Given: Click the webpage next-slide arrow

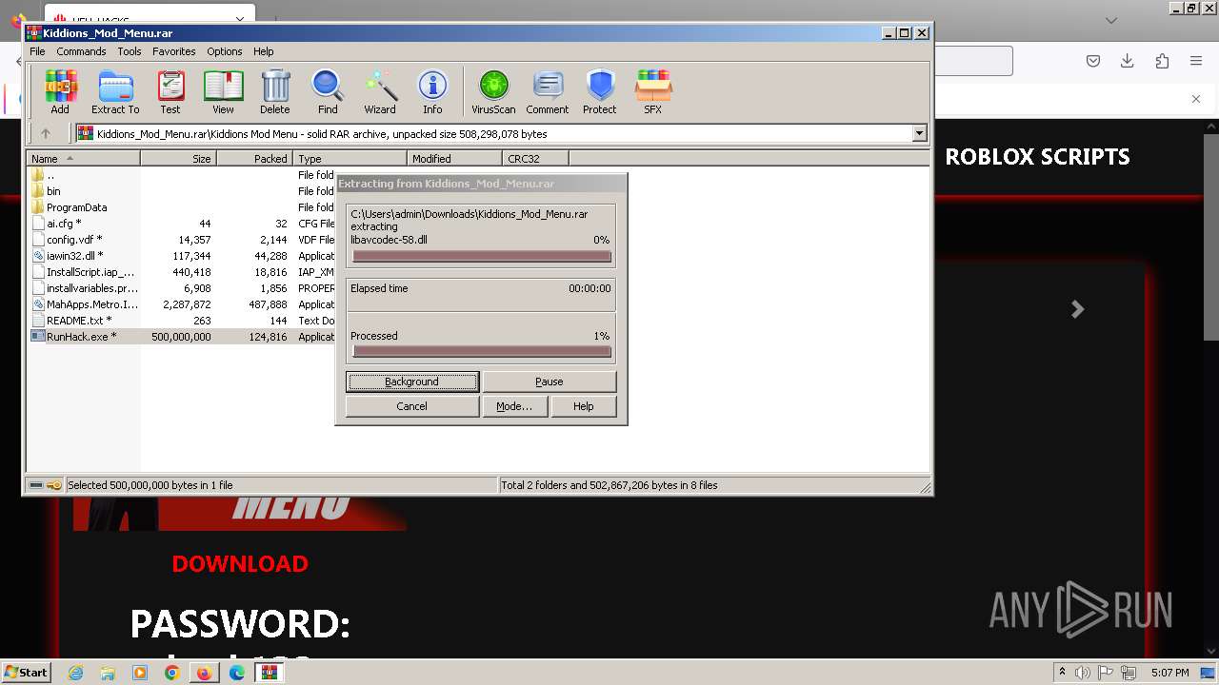Looking at the screenshot, I should [1078, 309].
